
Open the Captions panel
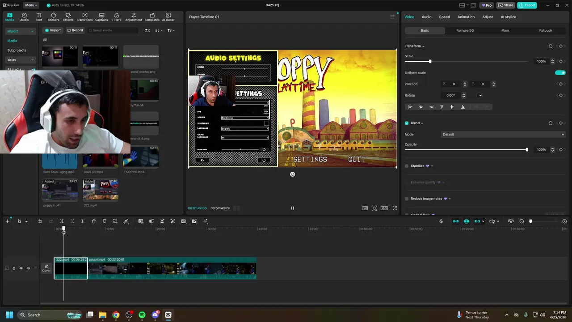click(101, 17)
